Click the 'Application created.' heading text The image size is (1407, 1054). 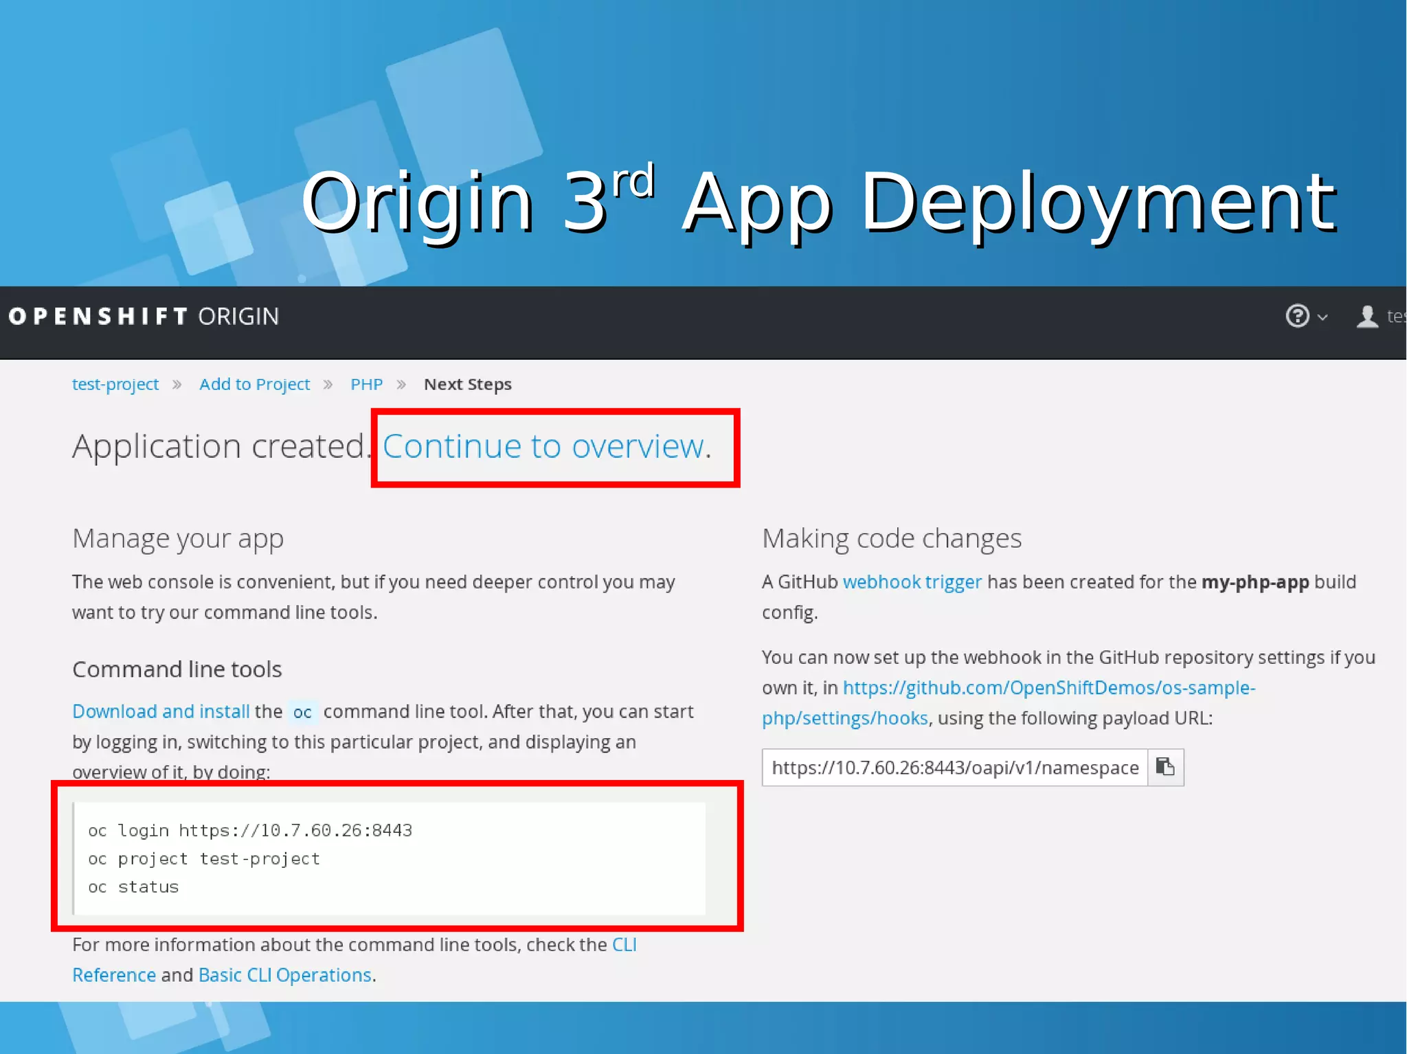tap(222, 446)
